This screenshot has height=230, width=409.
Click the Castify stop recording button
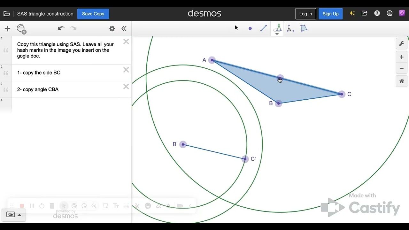22,206
